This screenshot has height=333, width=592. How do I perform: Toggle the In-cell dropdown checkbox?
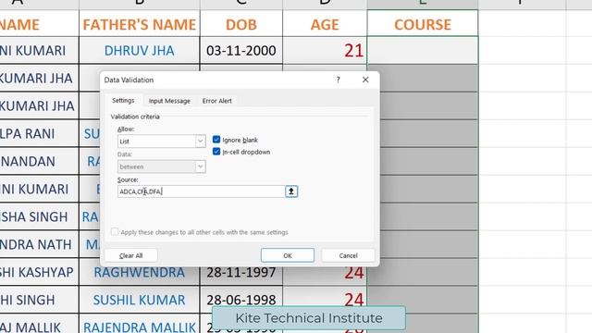click(x=216, y=152)
